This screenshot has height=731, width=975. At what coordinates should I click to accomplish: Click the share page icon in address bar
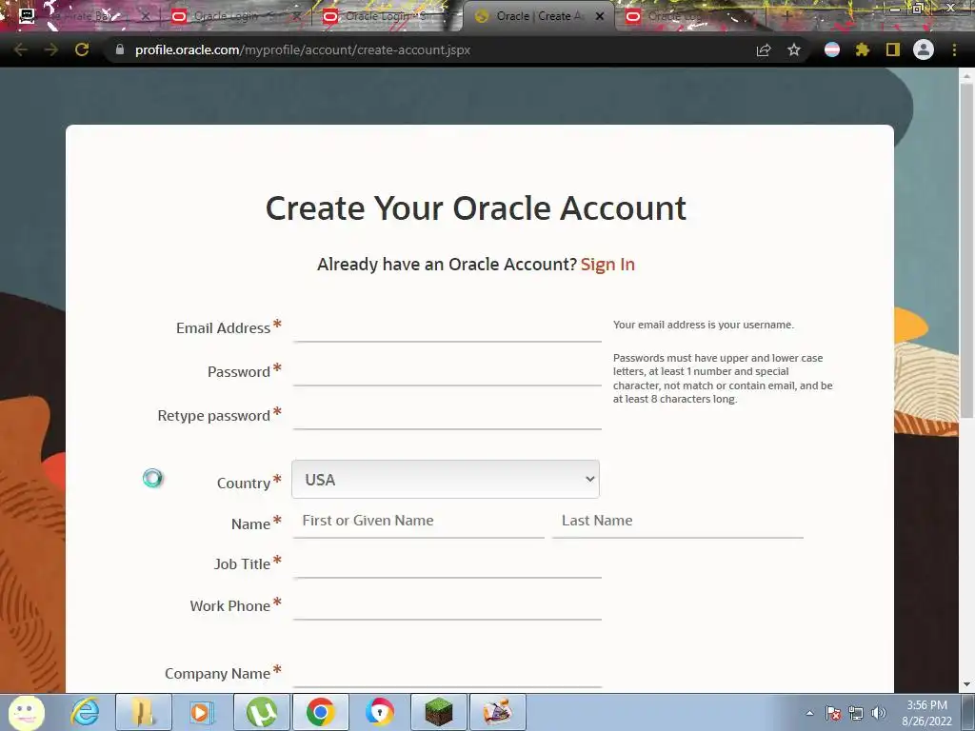click(x=764, y=49)
